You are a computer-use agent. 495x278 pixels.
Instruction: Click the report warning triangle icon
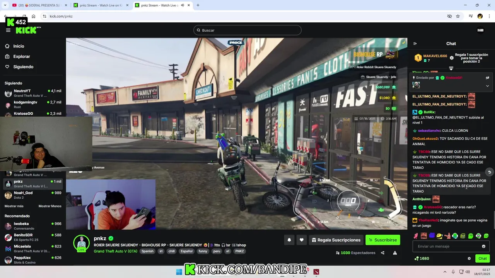(395, 253)
